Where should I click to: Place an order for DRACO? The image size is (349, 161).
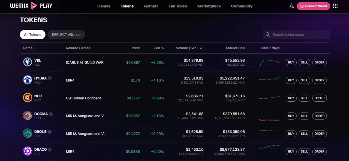[320, 151]
